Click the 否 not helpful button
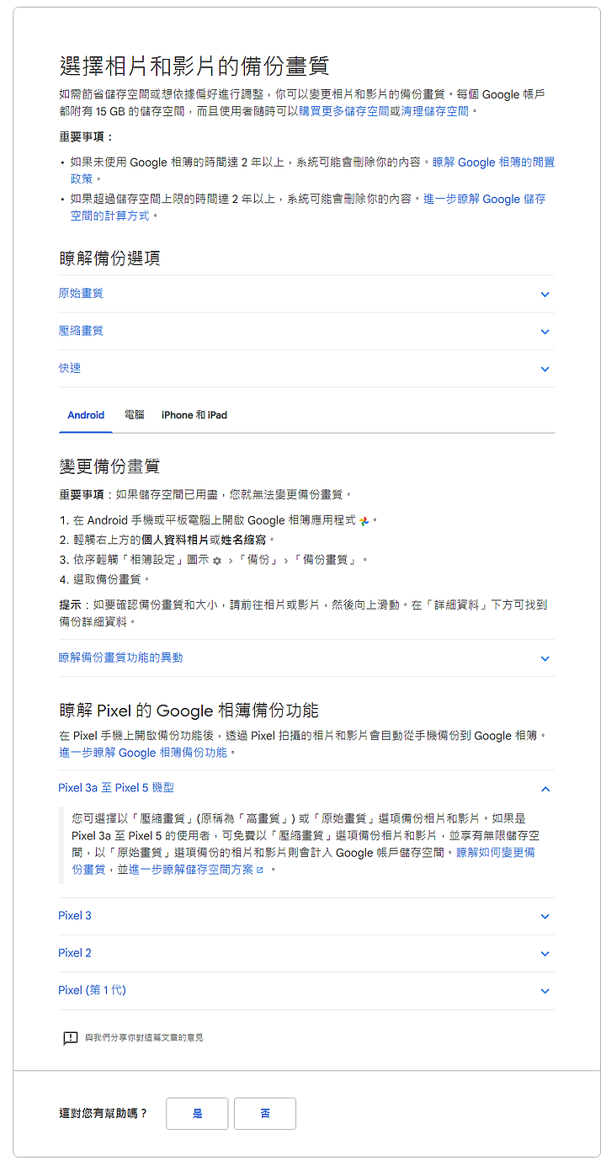Screen dimensions: 606x1166 pyautogui.click(x=265, y=1113)
